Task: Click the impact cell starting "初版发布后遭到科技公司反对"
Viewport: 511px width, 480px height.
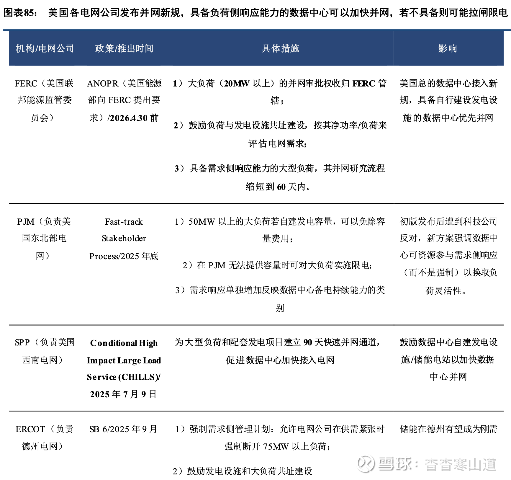Action: [448, 256]
